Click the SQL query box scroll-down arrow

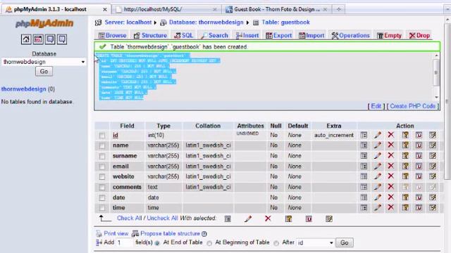pos(436,97)
